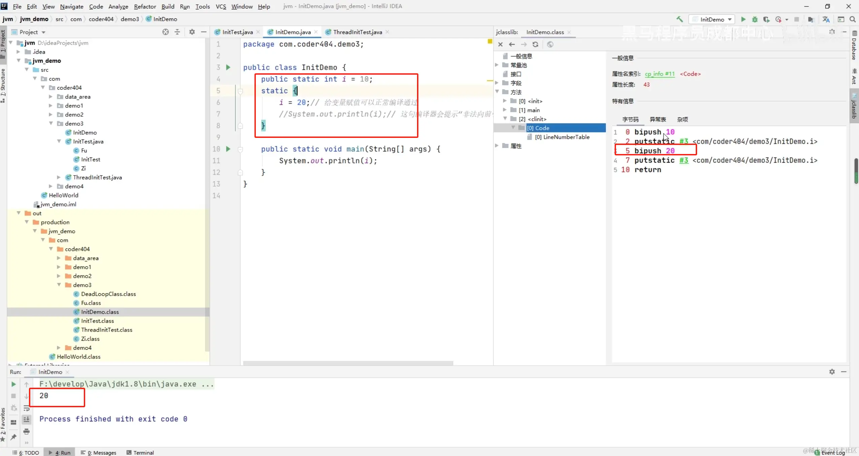Click the print icon in Run panel
This screenshot has height=456, width=859.
pos(26,431)
